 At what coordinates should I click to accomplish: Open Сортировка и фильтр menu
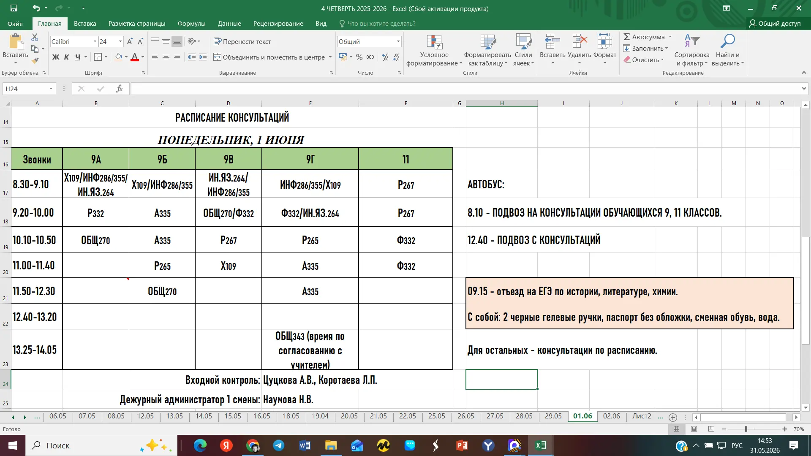(692, 50)
